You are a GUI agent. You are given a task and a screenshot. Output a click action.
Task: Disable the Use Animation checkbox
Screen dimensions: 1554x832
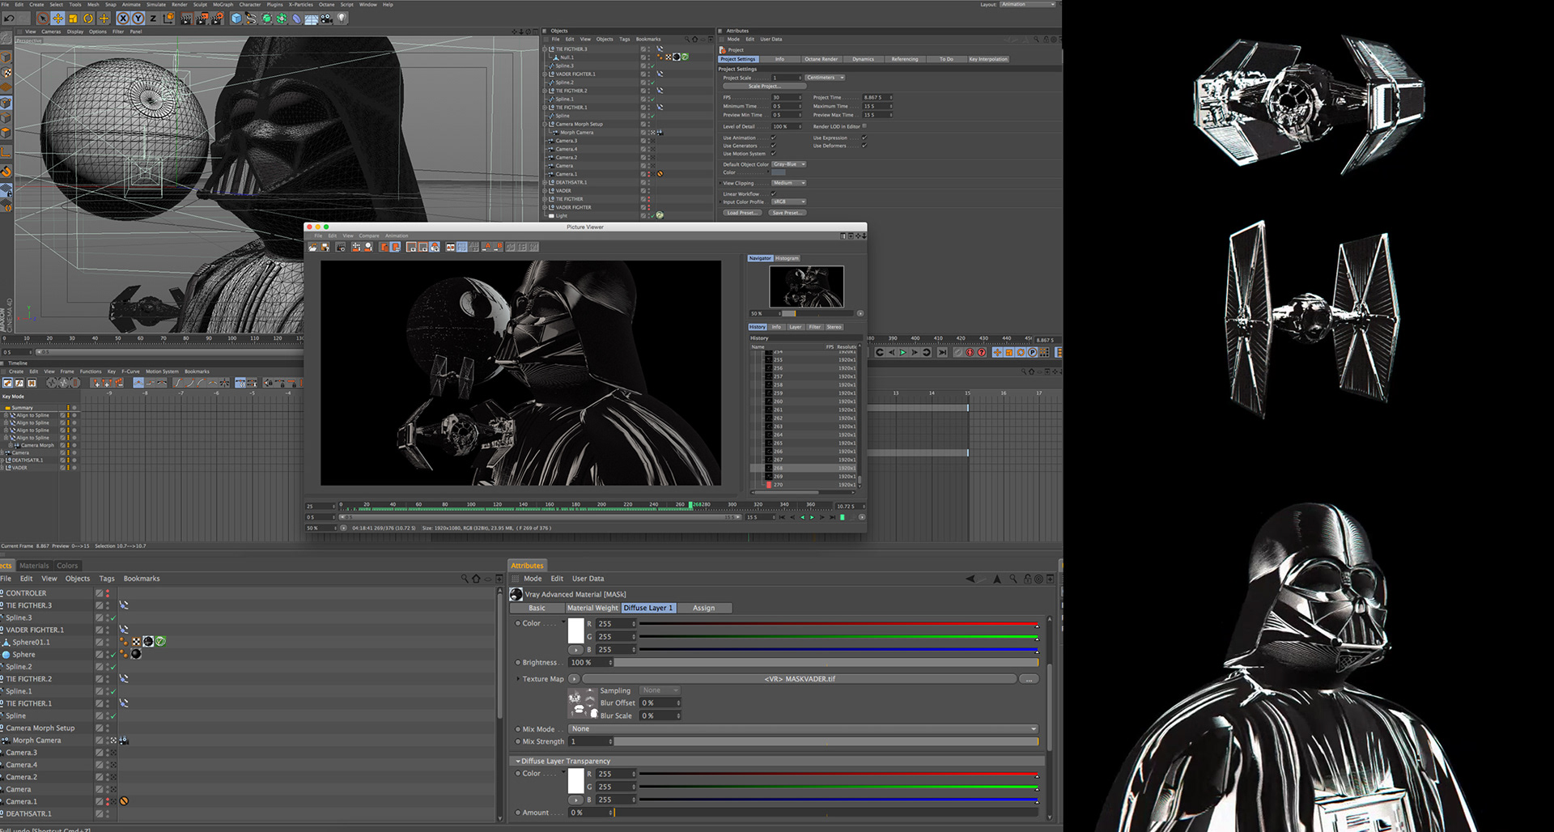[773, 138]
